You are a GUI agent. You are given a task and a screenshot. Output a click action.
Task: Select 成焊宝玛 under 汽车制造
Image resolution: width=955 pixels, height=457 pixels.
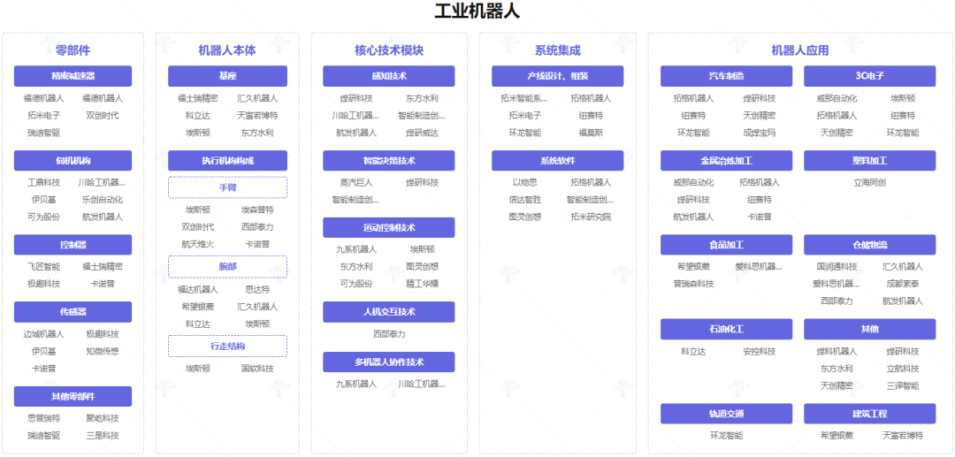point(760,133)
